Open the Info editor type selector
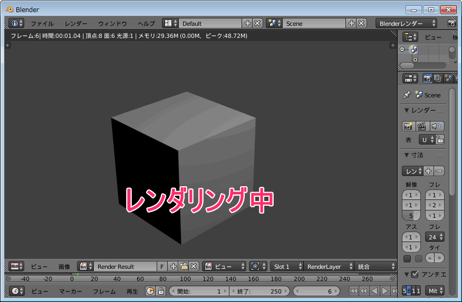Screen dimensions: 462x302 16,23
